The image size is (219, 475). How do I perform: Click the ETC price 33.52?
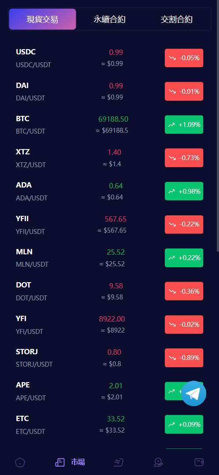pyautogui.click(x=116, y=419)
